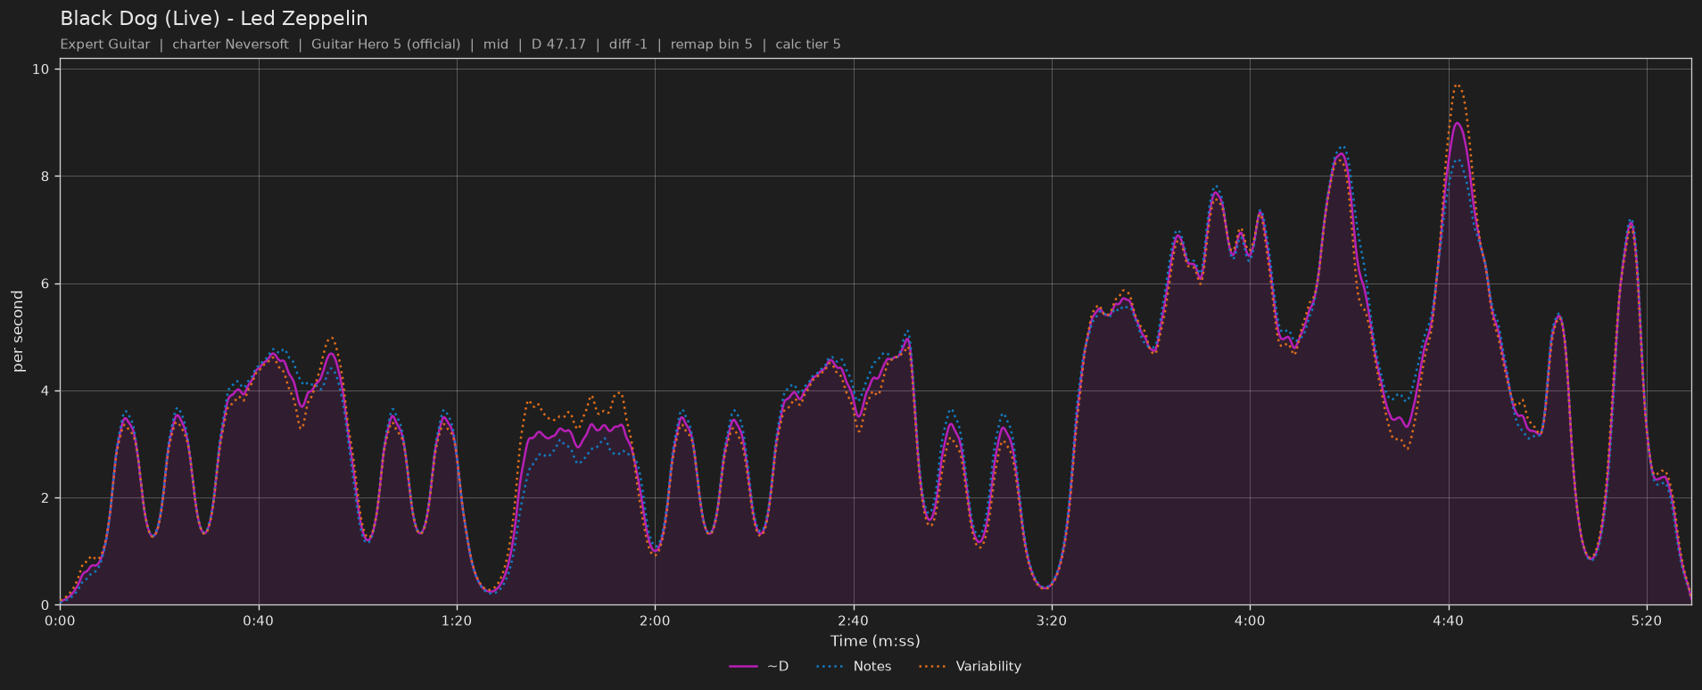Click the ~D curve peak just after 5:15
This screenshot has width=1702, height=690.
click(x=1631, y=223)
